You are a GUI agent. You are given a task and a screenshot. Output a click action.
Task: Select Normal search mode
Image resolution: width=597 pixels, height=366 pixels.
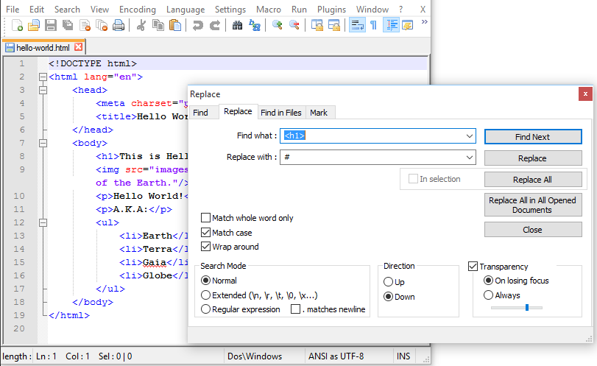(205, 281)
